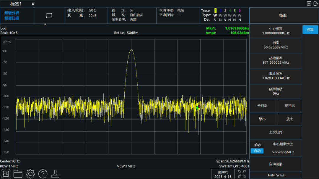Select trace 5 yellow indicator

click(235, 11)
